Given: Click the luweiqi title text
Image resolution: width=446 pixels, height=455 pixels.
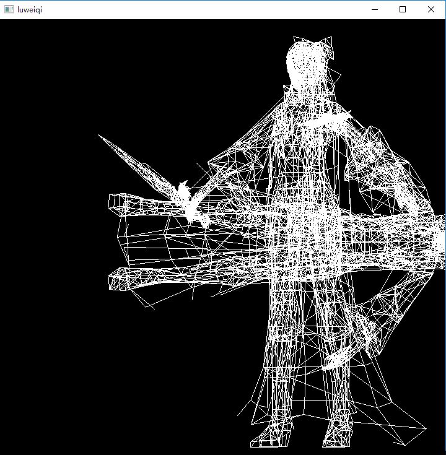Looking at the screenshot, I should (30, 10).
